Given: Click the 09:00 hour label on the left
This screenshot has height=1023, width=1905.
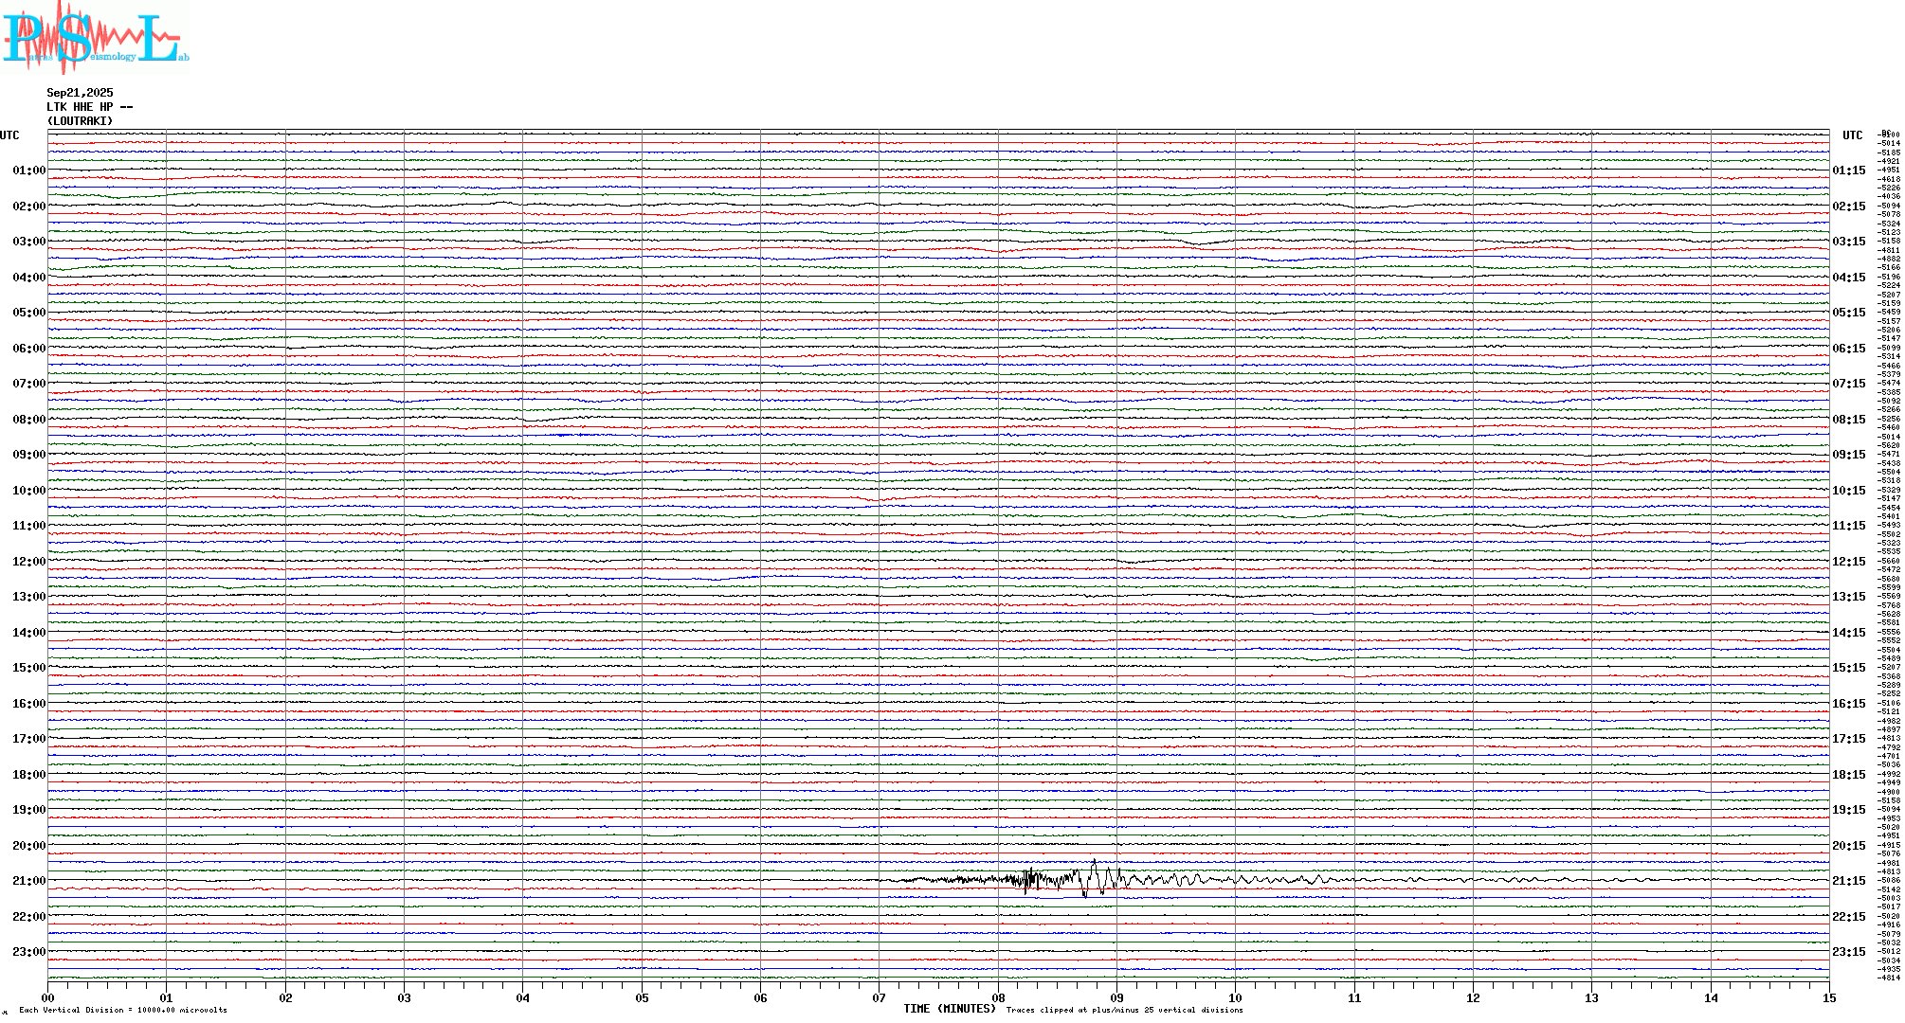Looking at the screenshot, I should [x=29, y=455].
